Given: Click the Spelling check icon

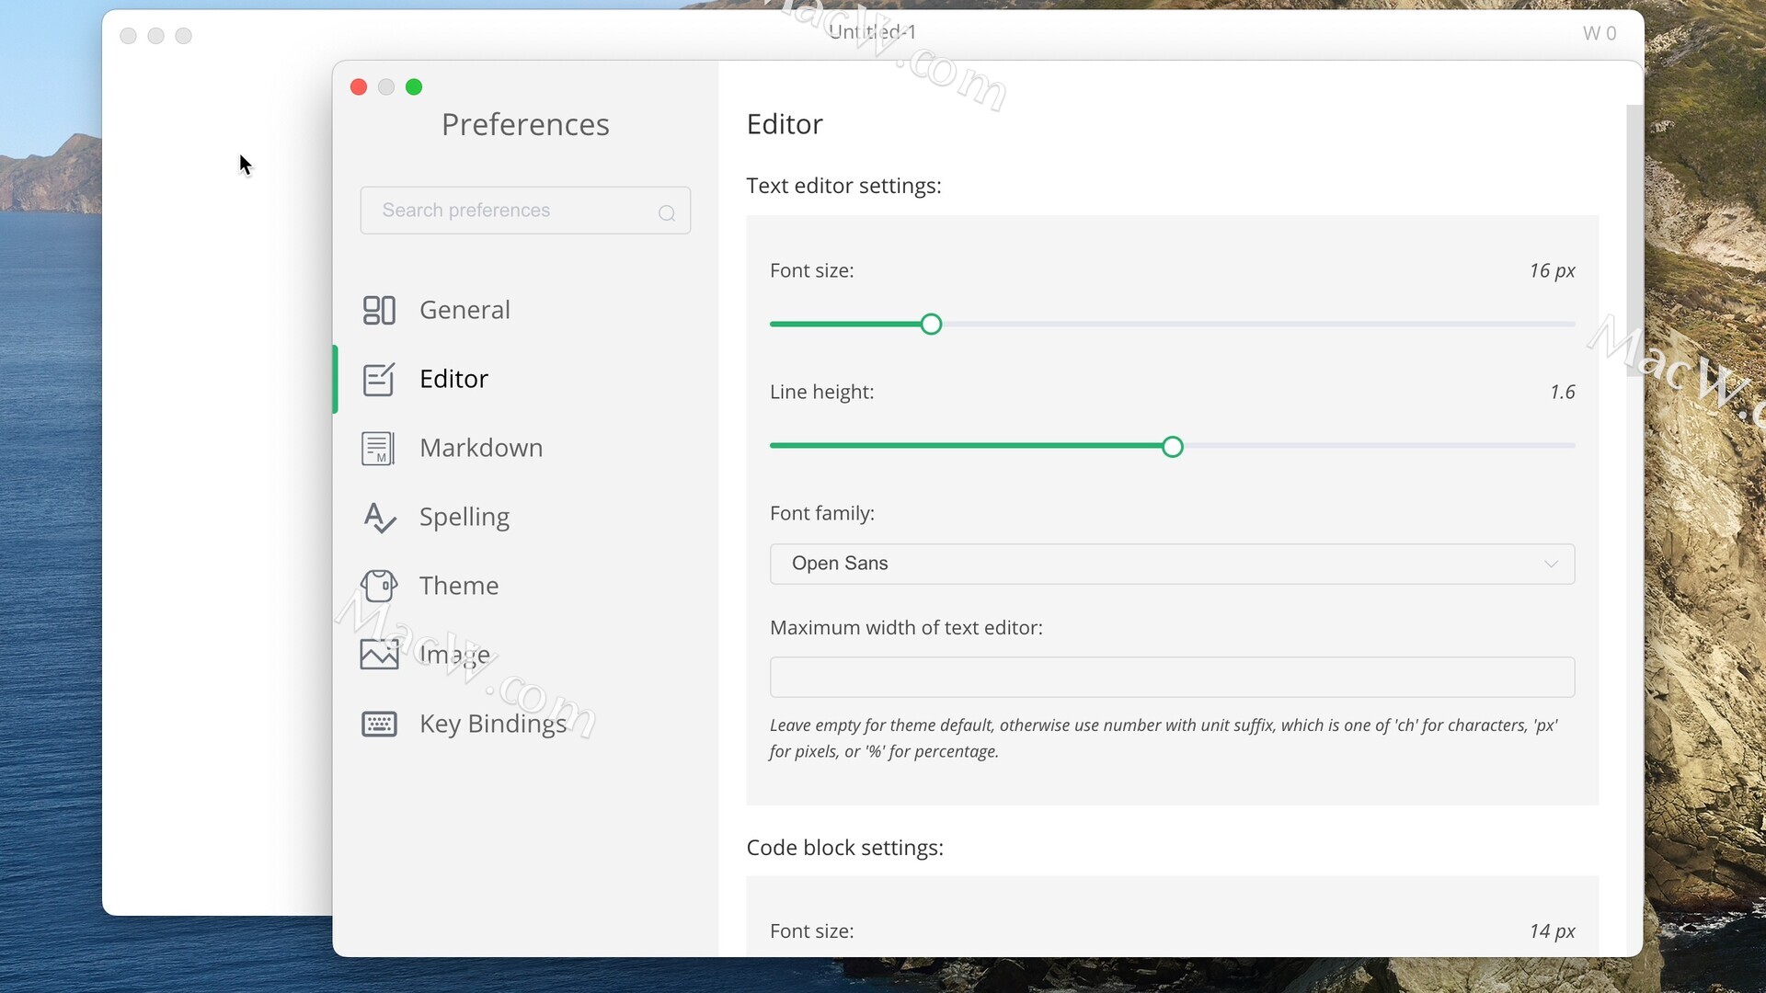Looking at the screenshot, I should pos(379,517).
